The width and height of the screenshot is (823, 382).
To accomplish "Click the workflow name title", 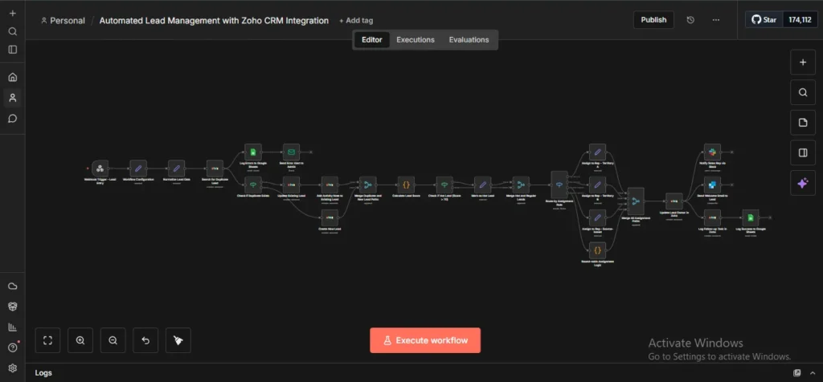I will [x=214, y=20].
